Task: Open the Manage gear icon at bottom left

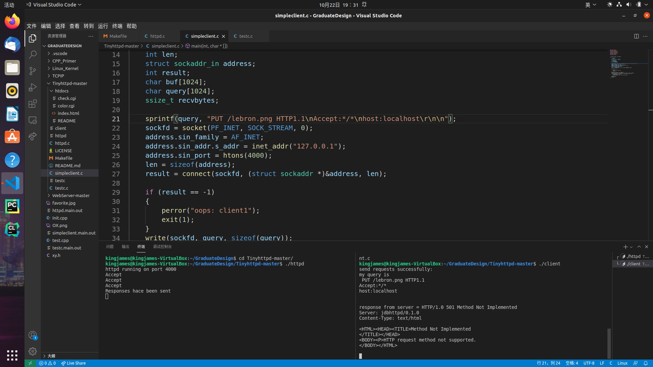Action: (x=33, y=351)
